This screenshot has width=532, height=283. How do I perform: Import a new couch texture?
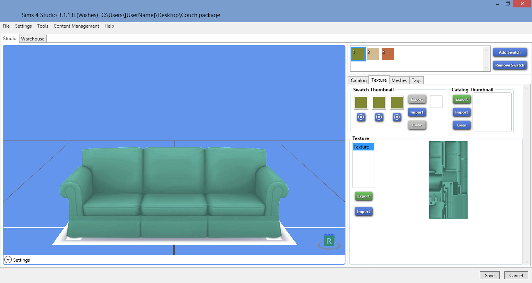(363, 211)
